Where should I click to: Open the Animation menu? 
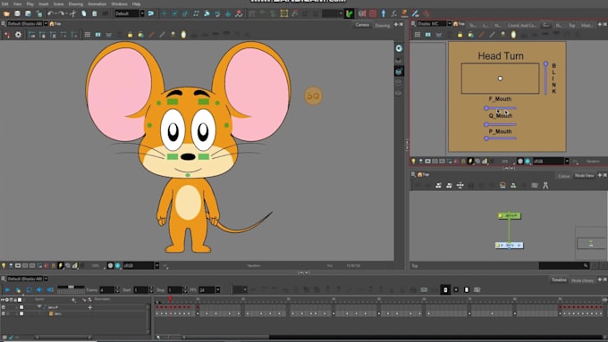[97, 4]
